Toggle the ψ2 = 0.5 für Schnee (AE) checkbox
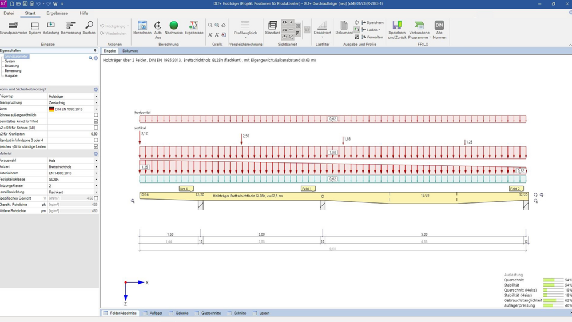This screenshot has width=572, height=322. [x=96, y=128]
